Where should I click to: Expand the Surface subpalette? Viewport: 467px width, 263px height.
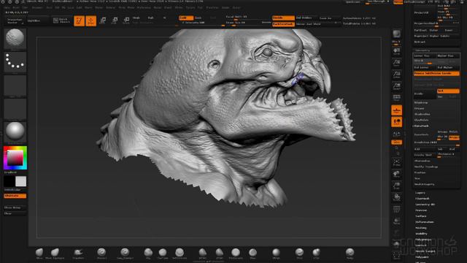click(x=421, y=216)
